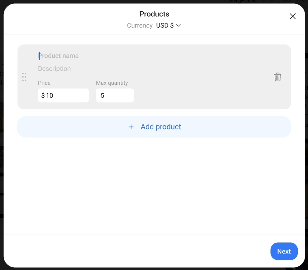Click the blank dialog body below Add product
308x270 pixels.
point(154,186)
